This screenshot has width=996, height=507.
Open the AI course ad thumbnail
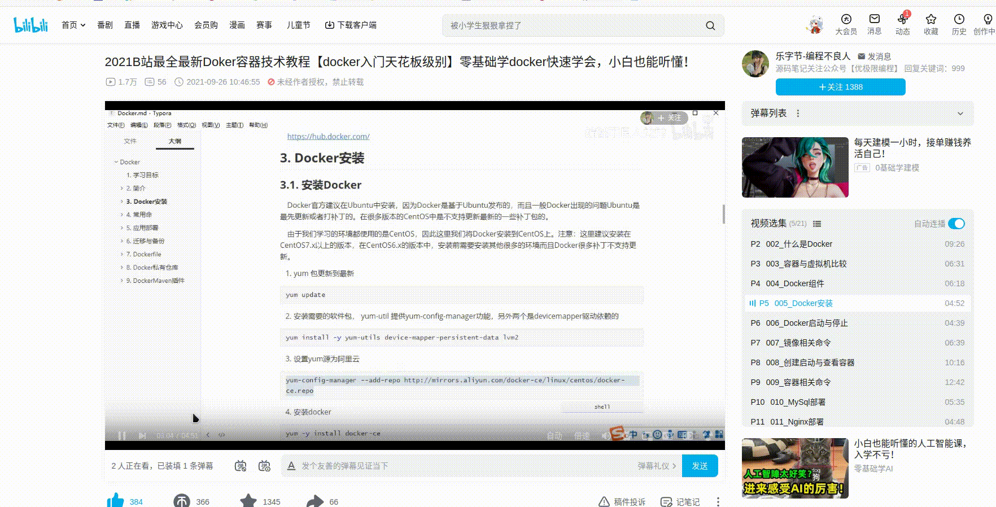pyautogui.click(x=795, y=468)
